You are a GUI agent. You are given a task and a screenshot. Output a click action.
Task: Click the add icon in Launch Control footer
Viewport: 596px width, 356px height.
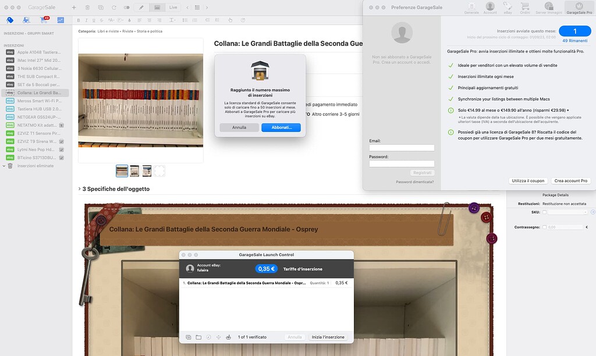[x=188, y=337]
